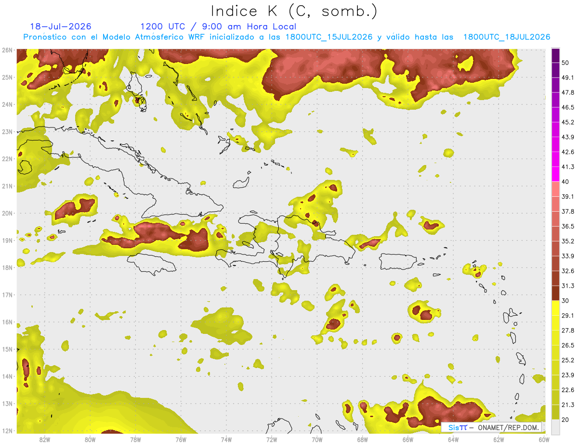Click the colorbar value '22.6'
Image resolution: width=578 pixels, height=446 pixels.
point(568,390)
